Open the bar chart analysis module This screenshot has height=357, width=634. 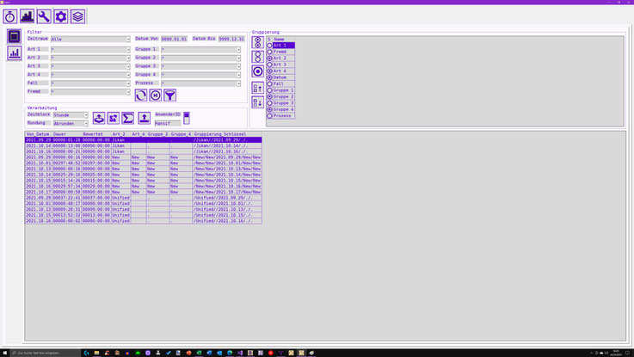(27, 16)
